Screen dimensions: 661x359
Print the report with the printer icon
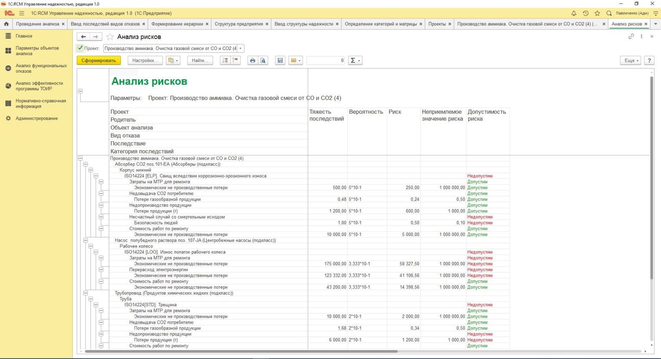pyautogui.click(x=253, y=61)
